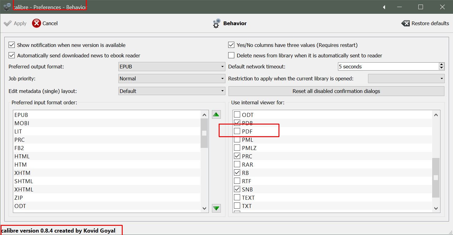The image size is (453, 235).
Task: Click the green Apply checkmark icon
Action: point(7,23)
